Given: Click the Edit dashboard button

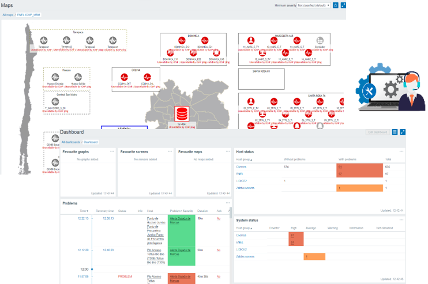Looking at the screenshot, I should click(x=377, y=132).
